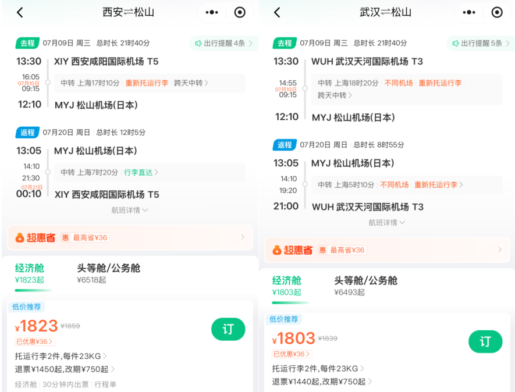The height and width of the screenshot is (392, 515).
Task: Open the mini-program more options menu beside 西安⇌松山
Action: coord(211,12)
